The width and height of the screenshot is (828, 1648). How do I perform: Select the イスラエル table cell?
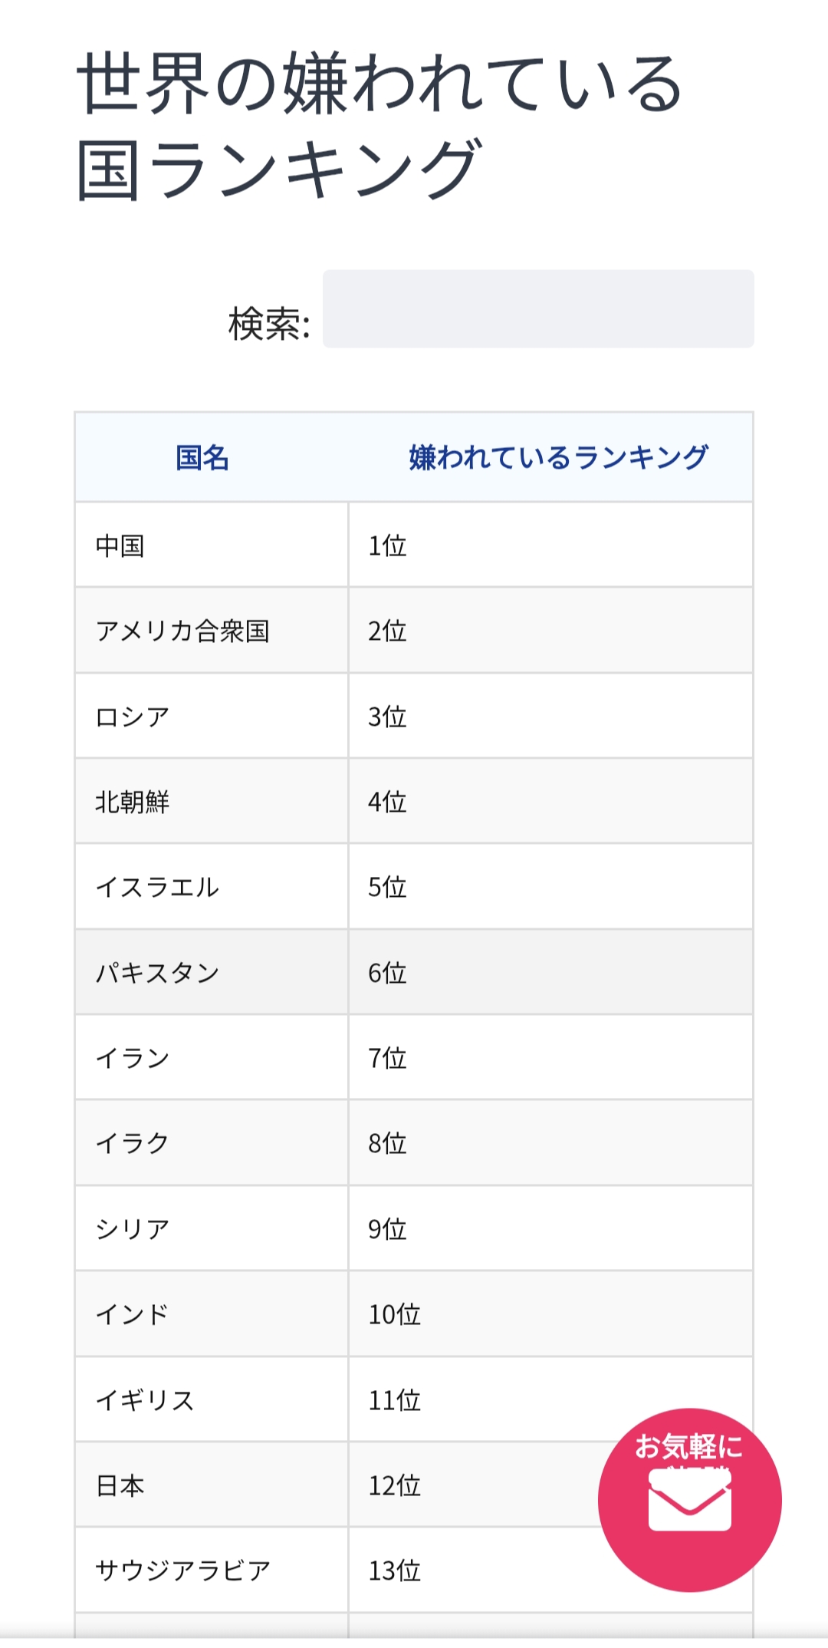tap(157, 888)
